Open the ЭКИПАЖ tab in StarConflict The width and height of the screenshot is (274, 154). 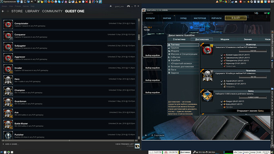tap(167, 18)
